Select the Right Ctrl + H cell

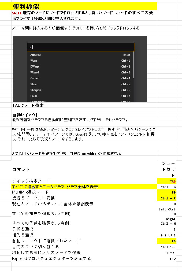(167, 221)
